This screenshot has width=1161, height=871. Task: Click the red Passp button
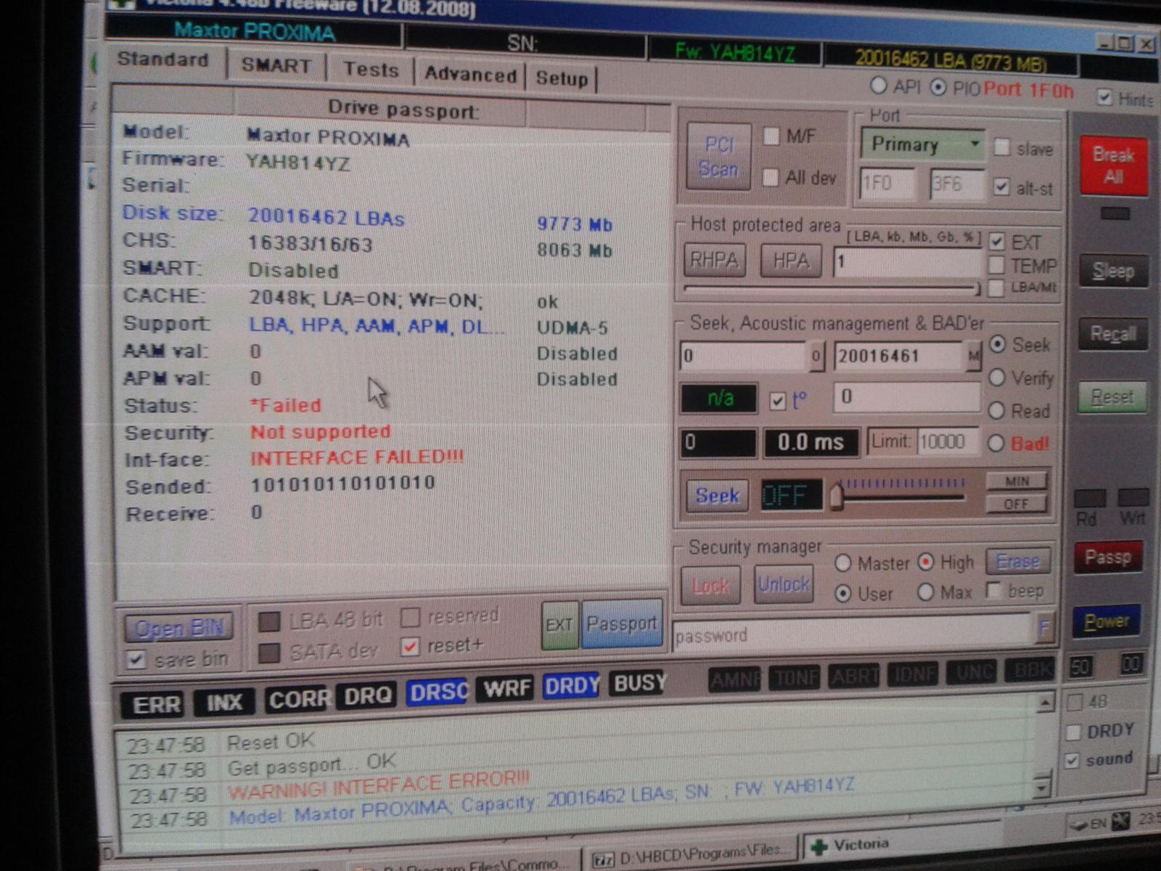[x=1108, y=557]
